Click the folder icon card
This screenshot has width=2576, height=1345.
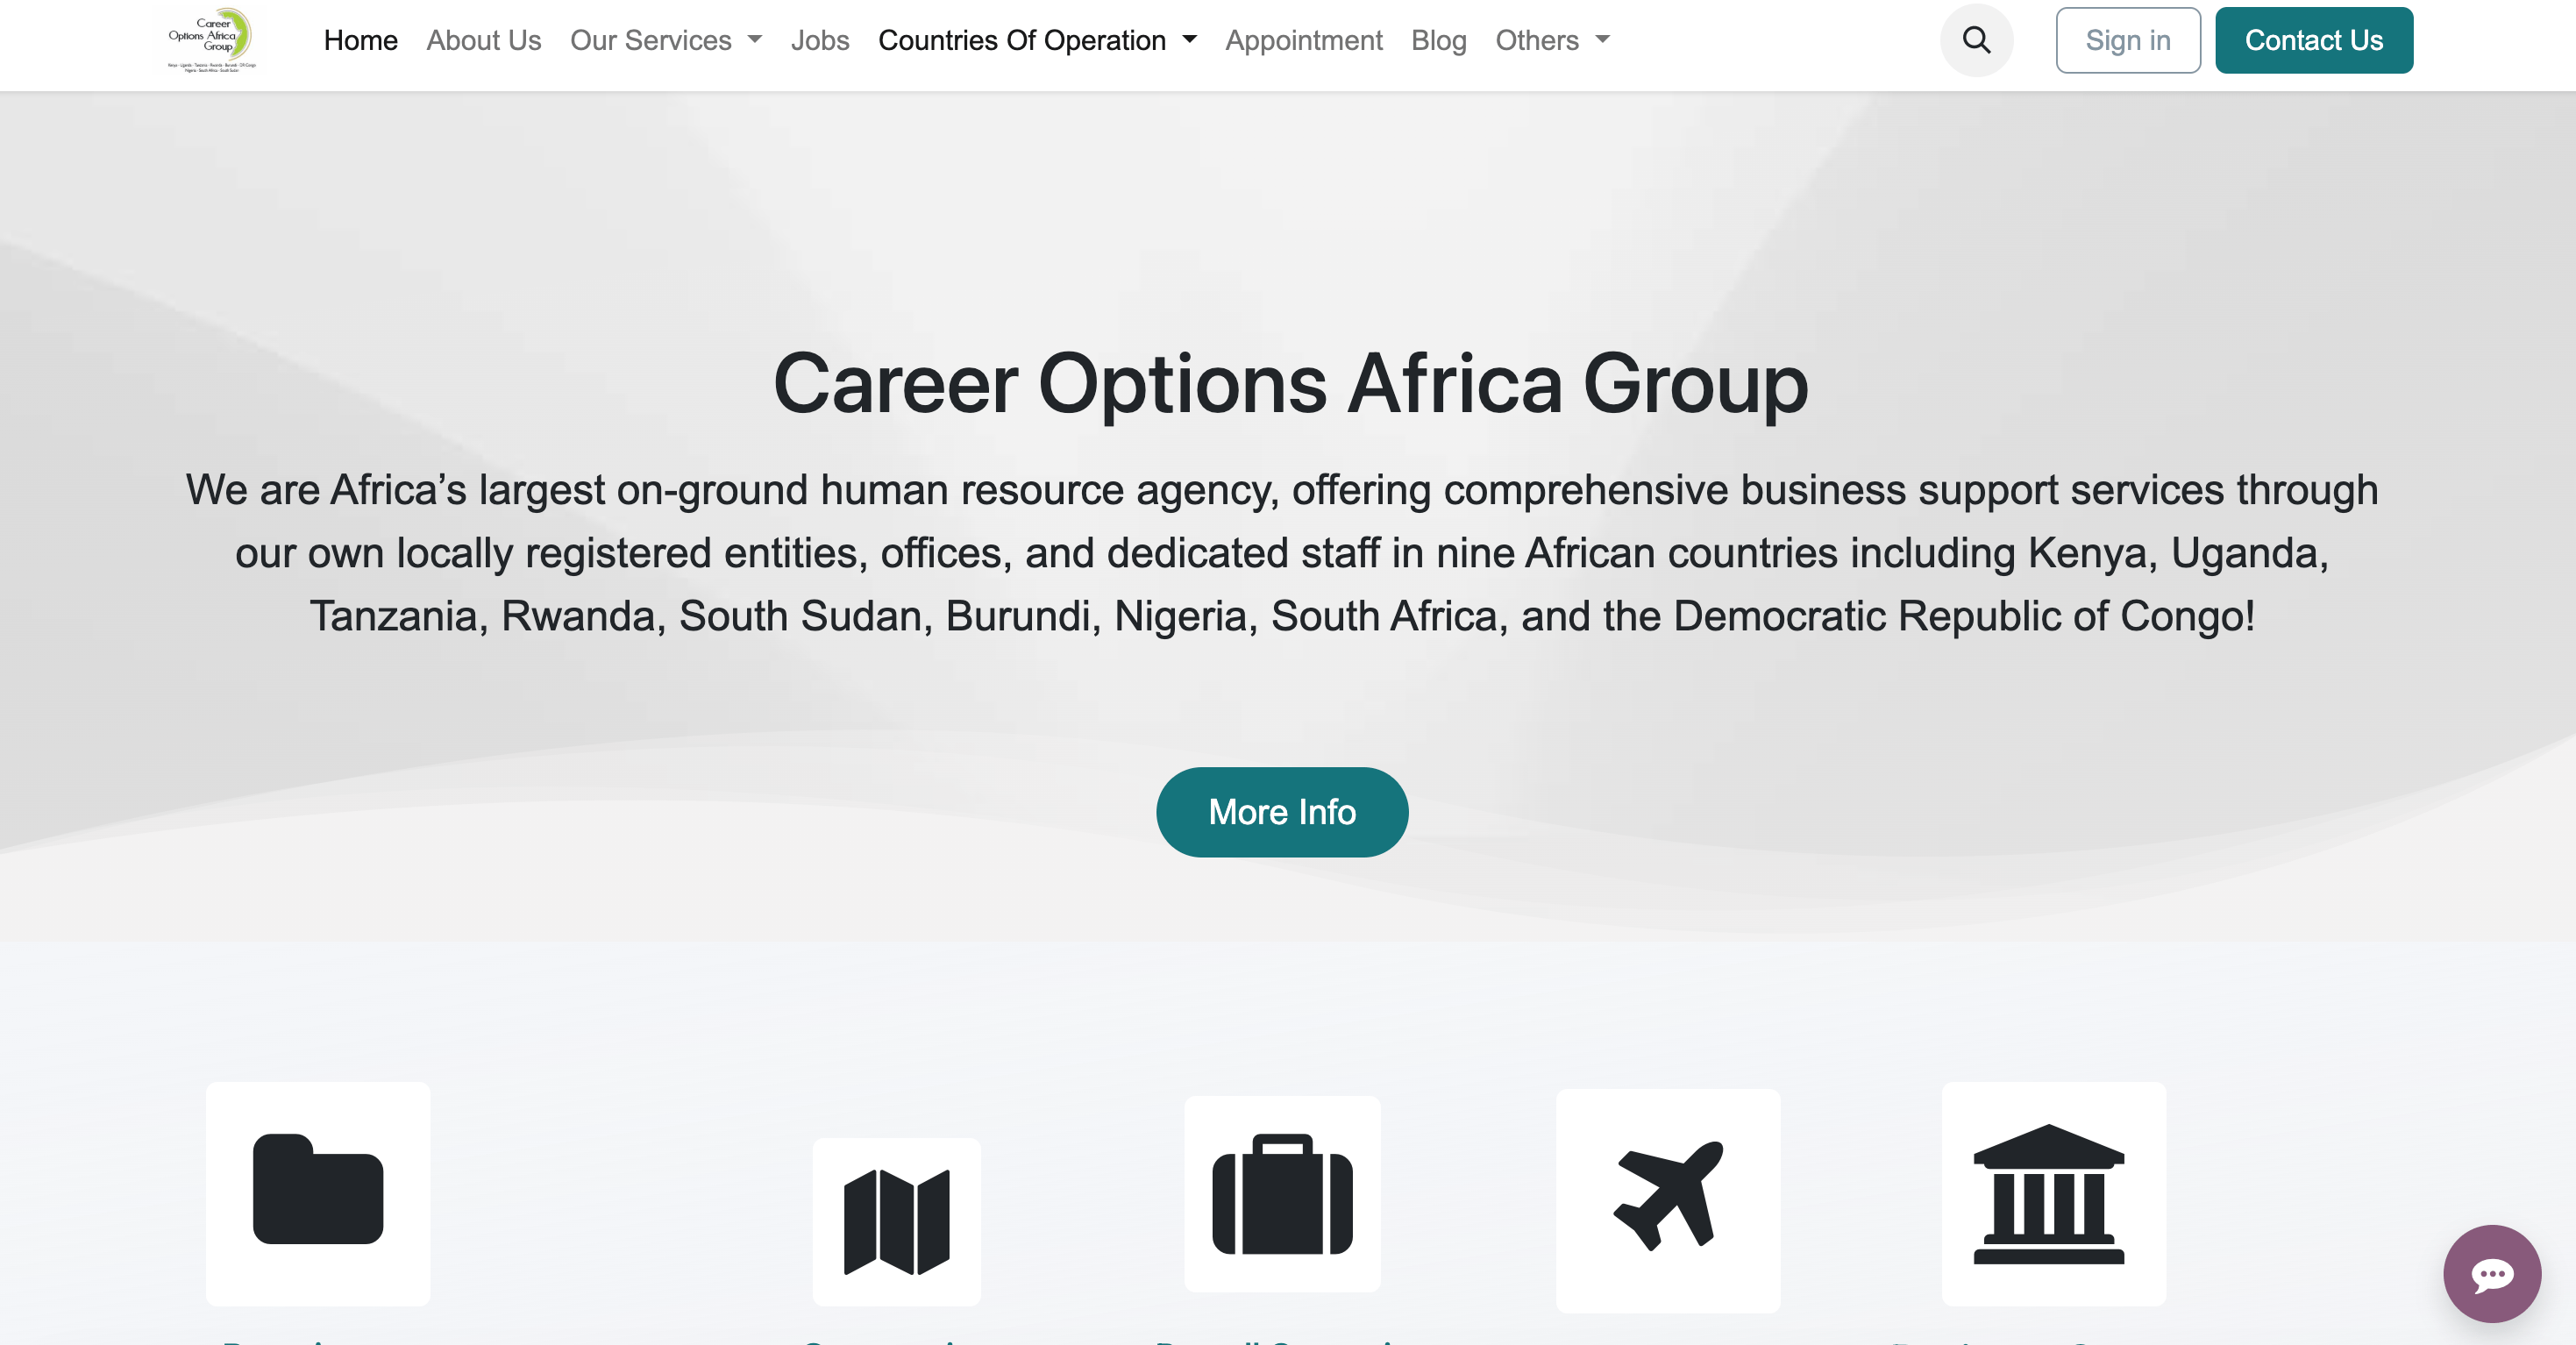(x=318, y=1192)
